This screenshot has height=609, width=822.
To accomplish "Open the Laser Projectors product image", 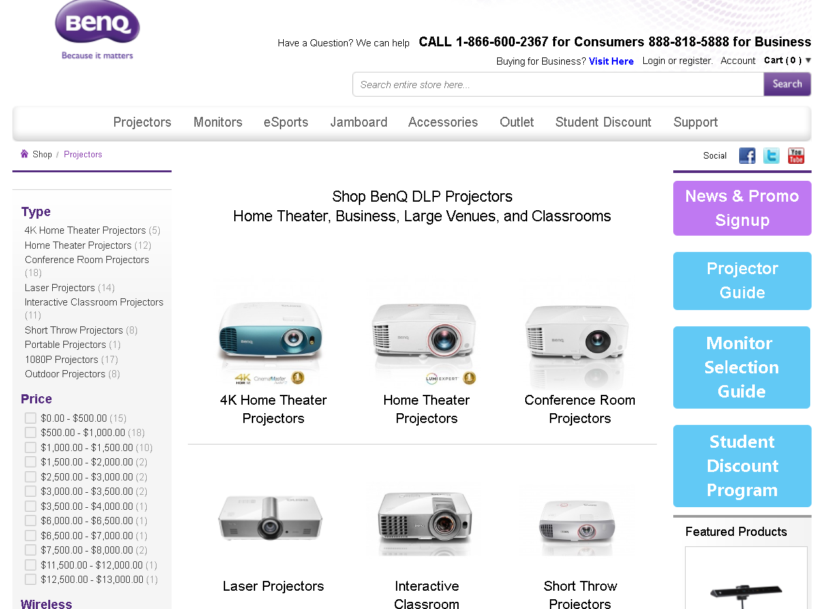I will (x=271, y=518).
